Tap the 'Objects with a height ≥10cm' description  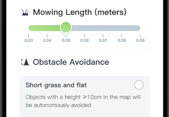pyautogui.click(x=83, y=101)
